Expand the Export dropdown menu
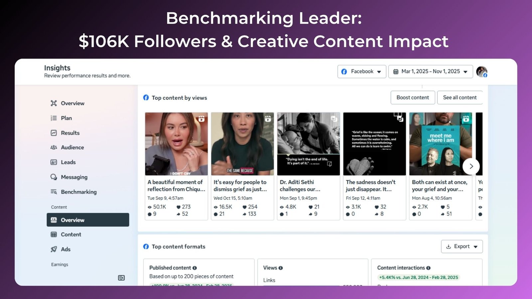The image size is (532, 299). (462, 247)
